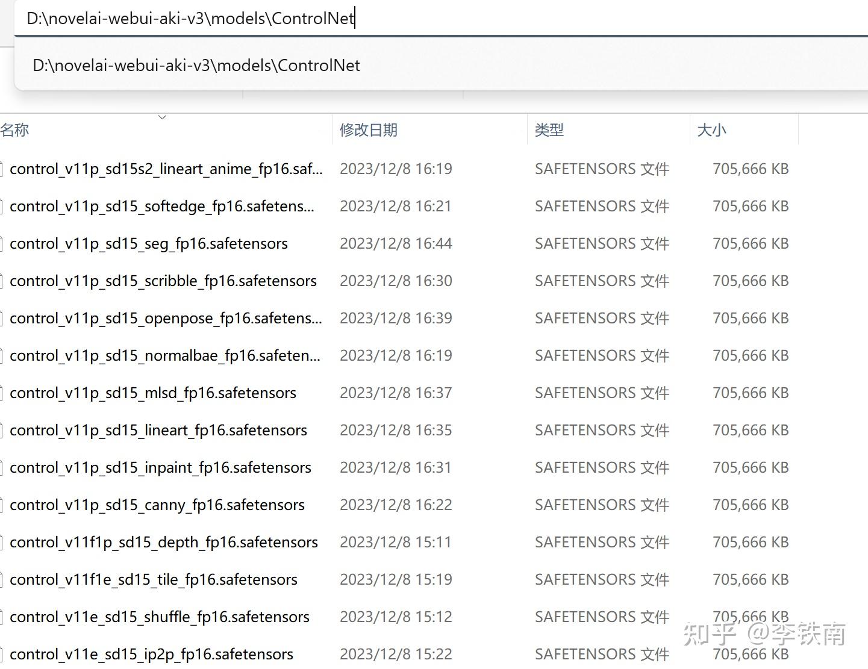Click the file icon beside control_v11p_sd15s2_lineart_anime_fp16
This screenshot has height=669, width=868.
point(2,169)
